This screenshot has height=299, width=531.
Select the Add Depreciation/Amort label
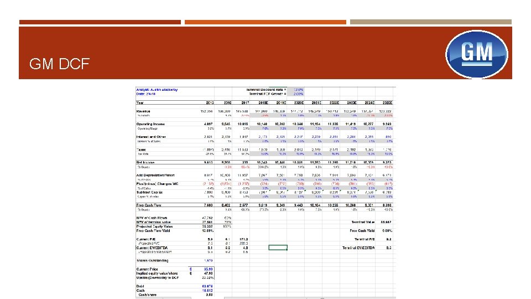pos(155,176)
